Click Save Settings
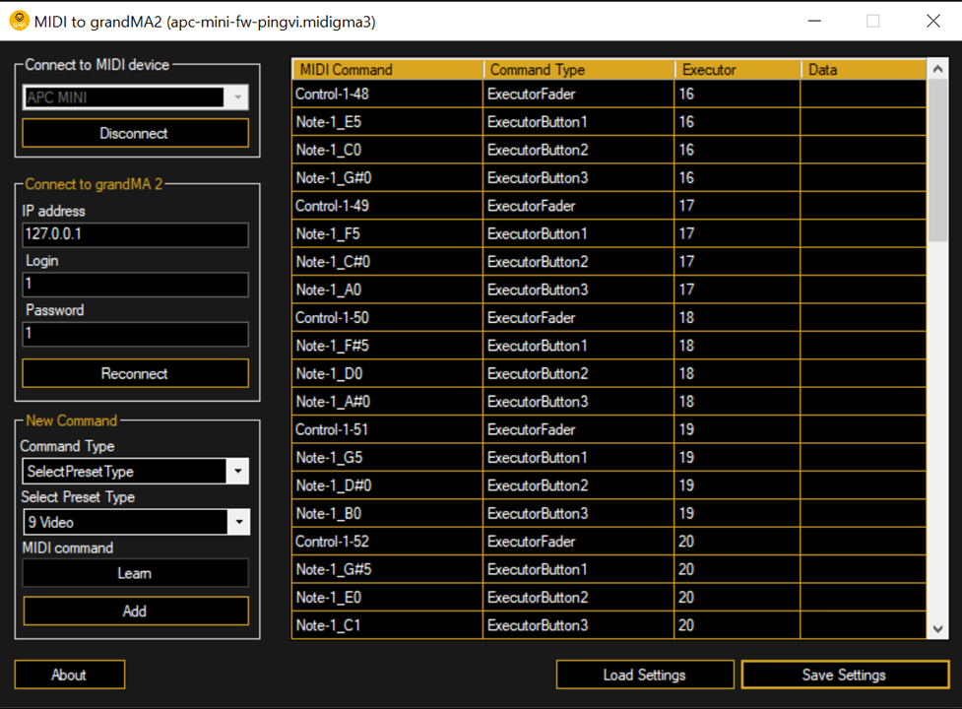 (844, 675)
